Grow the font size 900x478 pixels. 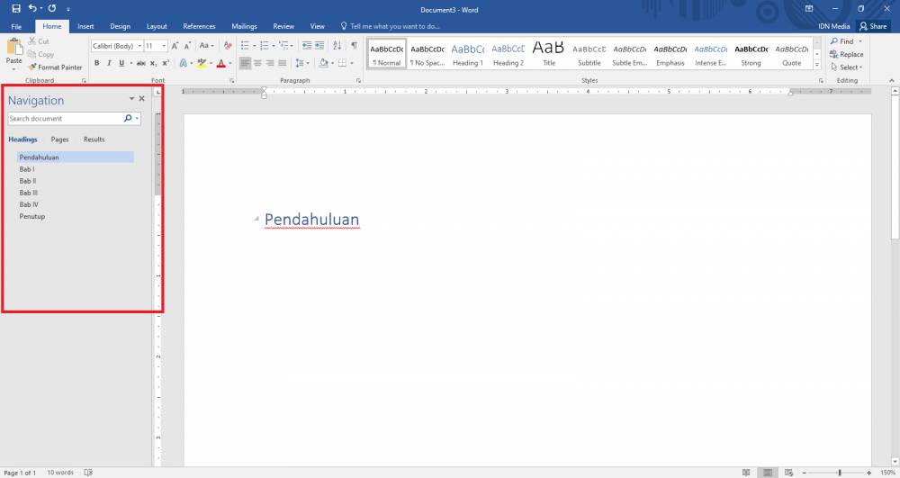(175, 46)
